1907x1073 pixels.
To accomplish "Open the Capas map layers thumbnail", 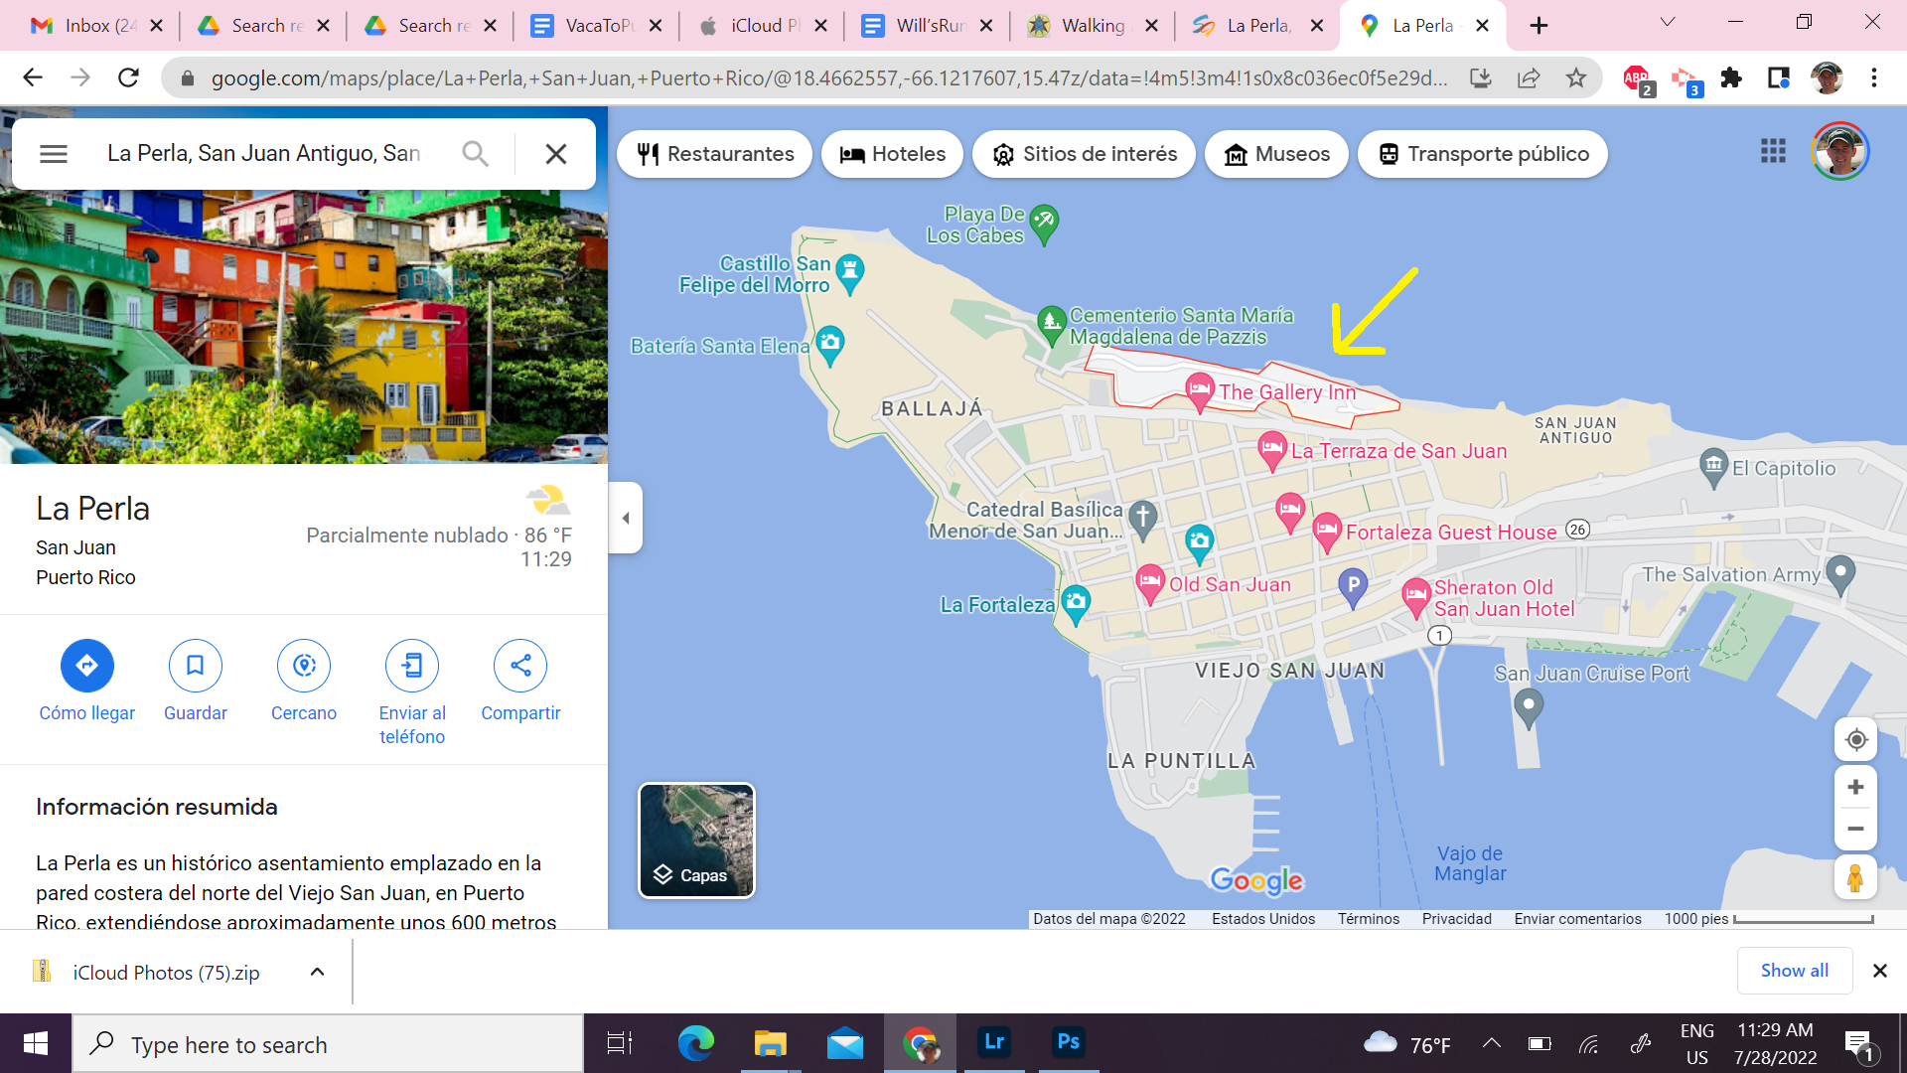I will 696,841.
